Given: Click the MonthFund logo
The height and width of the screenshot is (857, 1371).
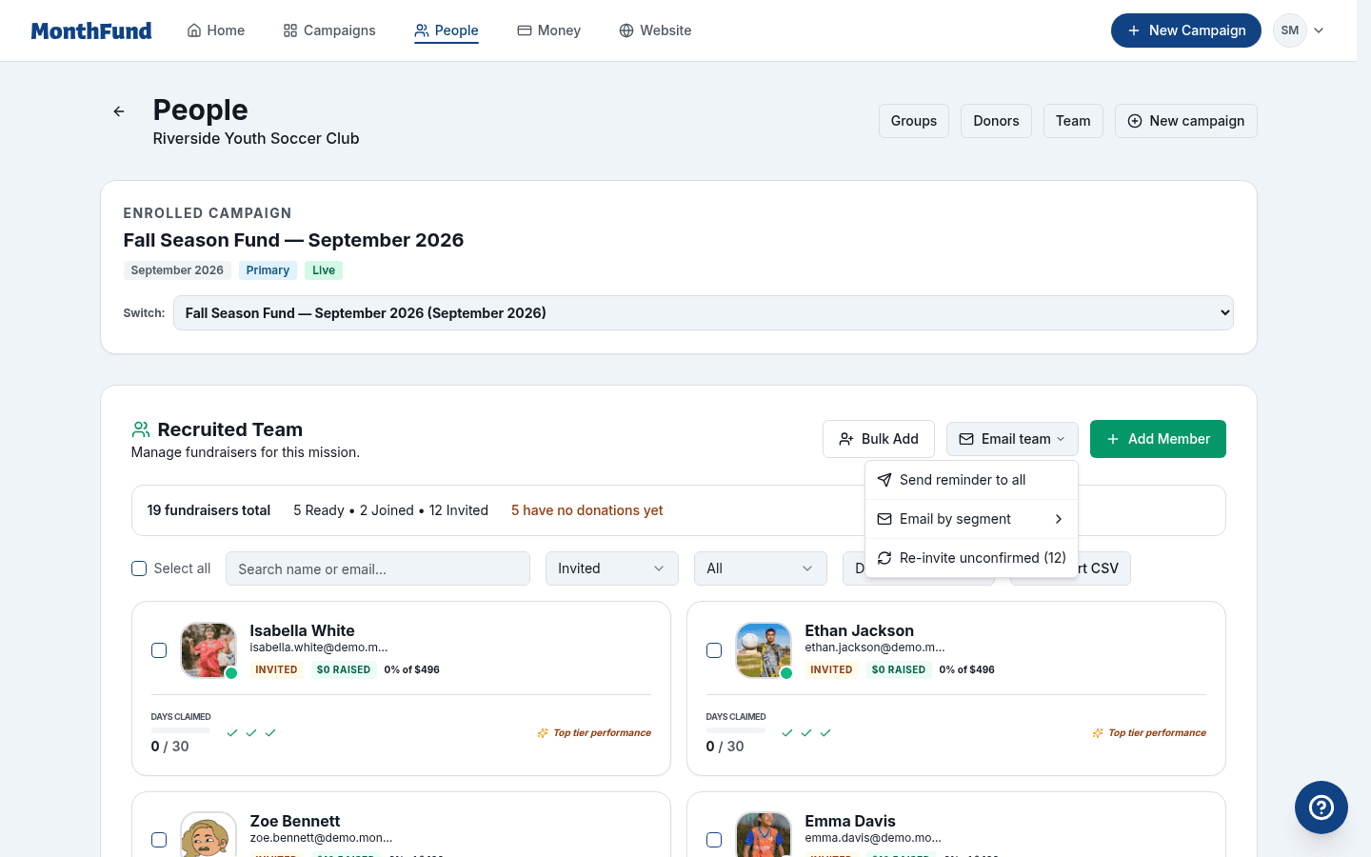Looking at the screenshot, I should [x=91, y=30].
